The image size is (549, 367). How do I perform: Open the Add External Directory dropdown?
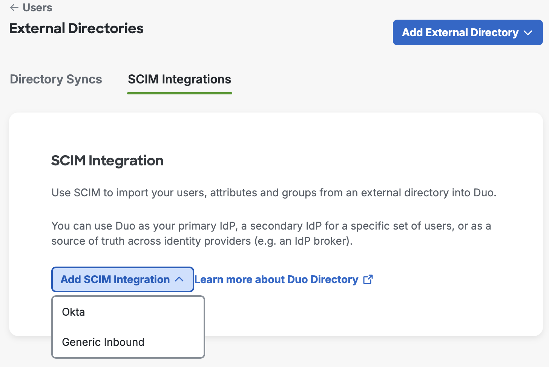click(x=468, y=32)
